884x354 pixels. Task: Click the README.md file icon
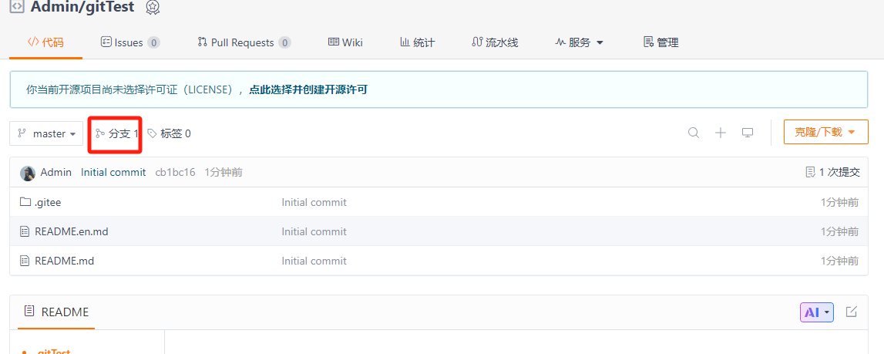pyautogui.click(x=24, y=261)
